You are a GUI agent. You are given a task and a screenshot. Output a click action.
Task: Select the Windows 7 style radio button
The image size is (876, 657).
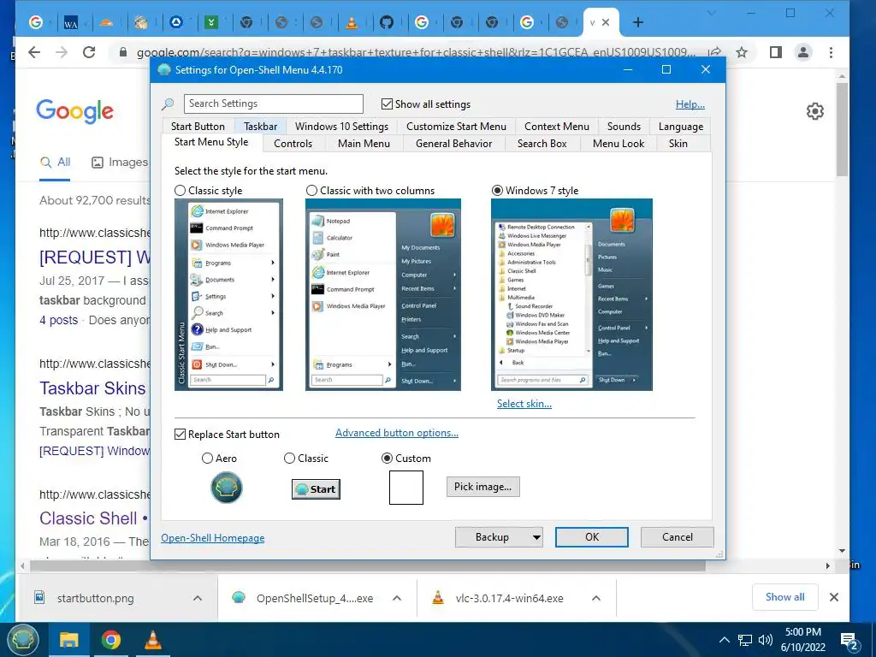(497, 191)
